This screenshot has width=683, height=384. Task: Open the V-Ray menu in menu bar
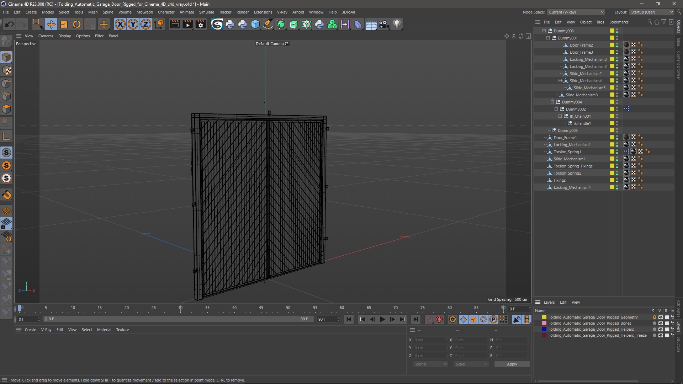pyautogui.click(x=282, y=12)
